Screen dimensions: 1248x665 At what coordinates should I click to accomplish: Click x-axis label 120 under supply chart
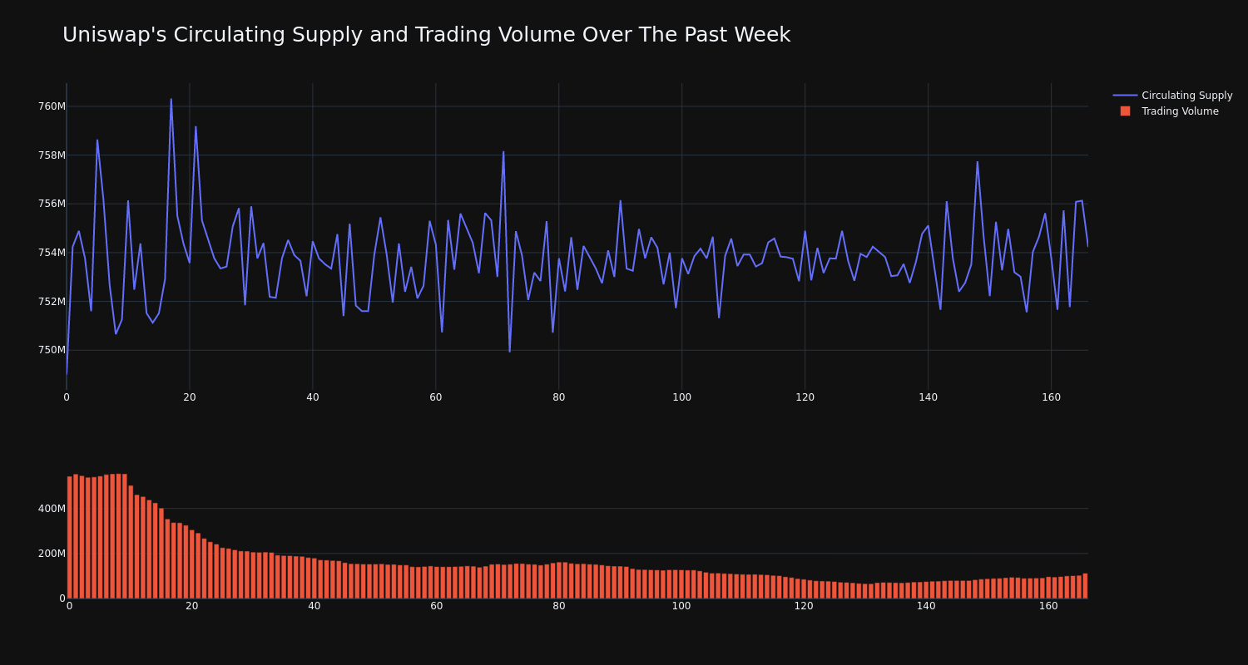(805, 397)
